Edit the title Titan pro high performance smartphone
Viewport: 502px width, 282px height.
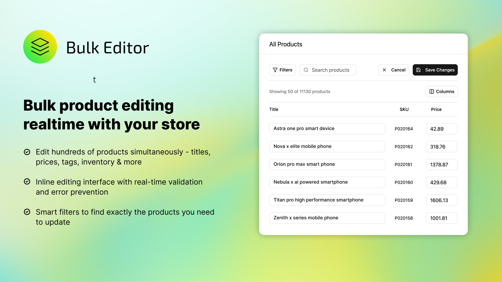(327, 200)
